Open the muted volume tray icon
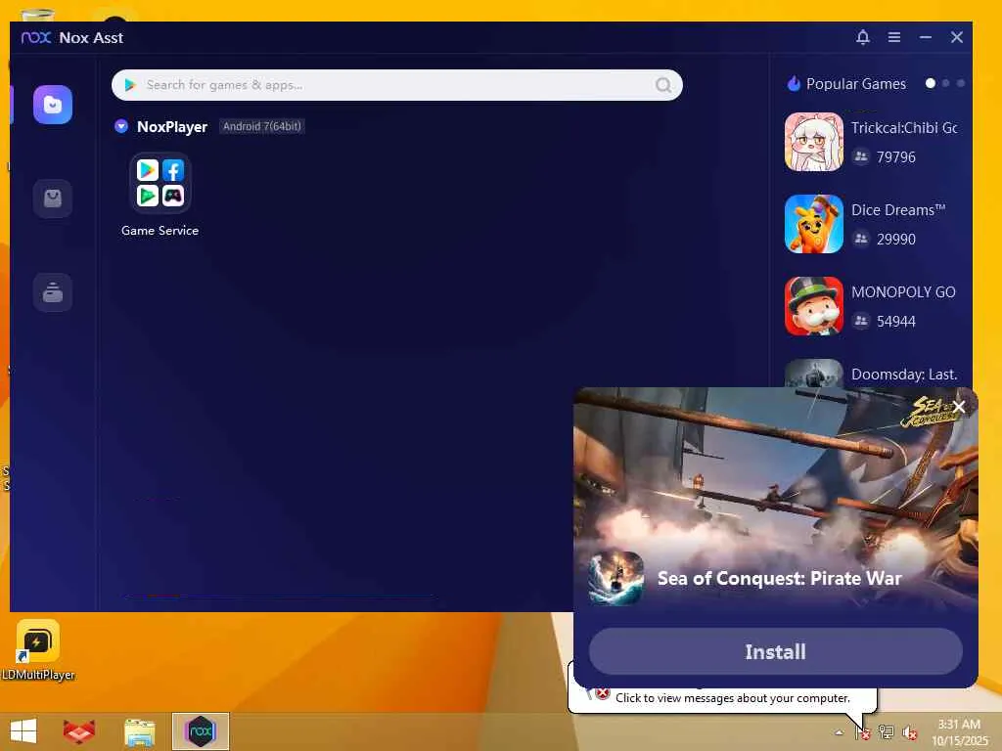This screenshot has width=1002, height=751. pos(909,732)
